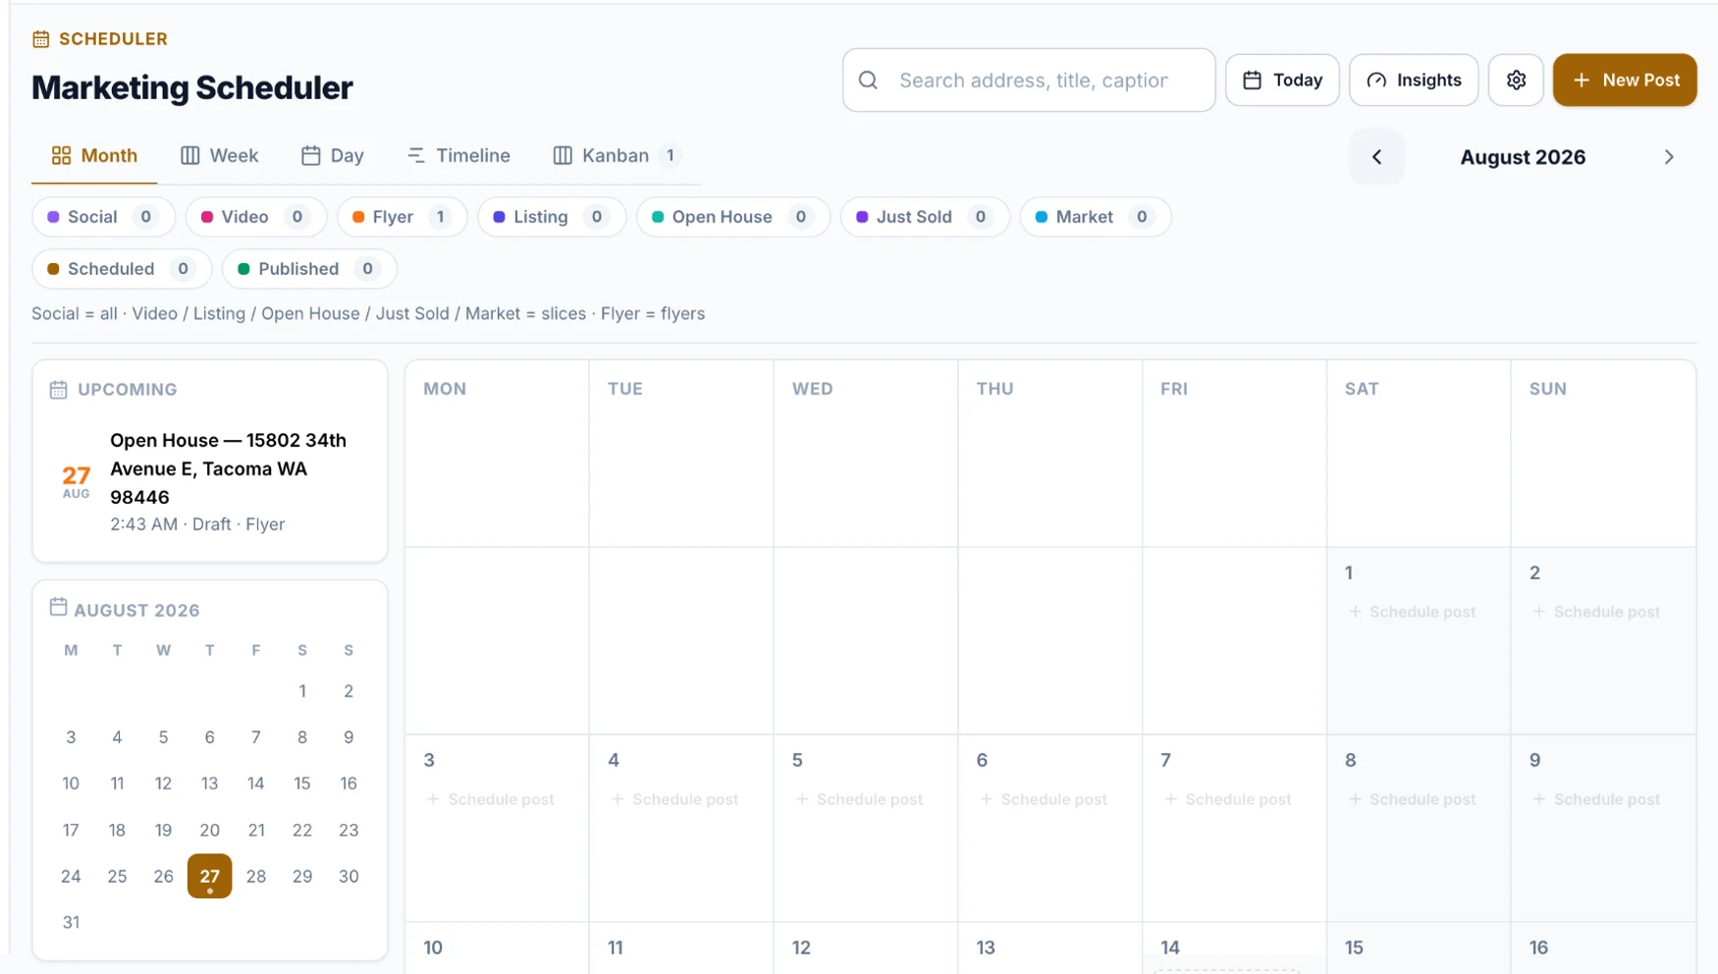Toggle the Open House filter chip
The width and height of the screenshot is (1718, 974).
(x=733, y=217)
